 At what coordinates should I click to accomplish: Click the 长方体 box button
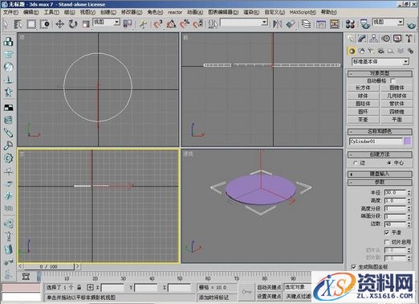363,88
